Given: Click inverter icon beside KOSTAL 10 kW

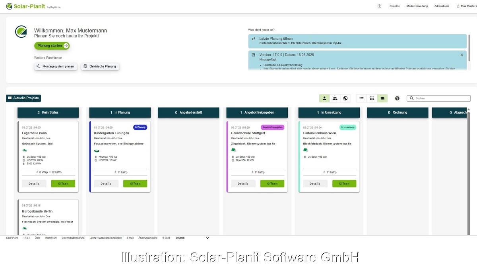Looking at the screenshot, I should tap(96, 160).
